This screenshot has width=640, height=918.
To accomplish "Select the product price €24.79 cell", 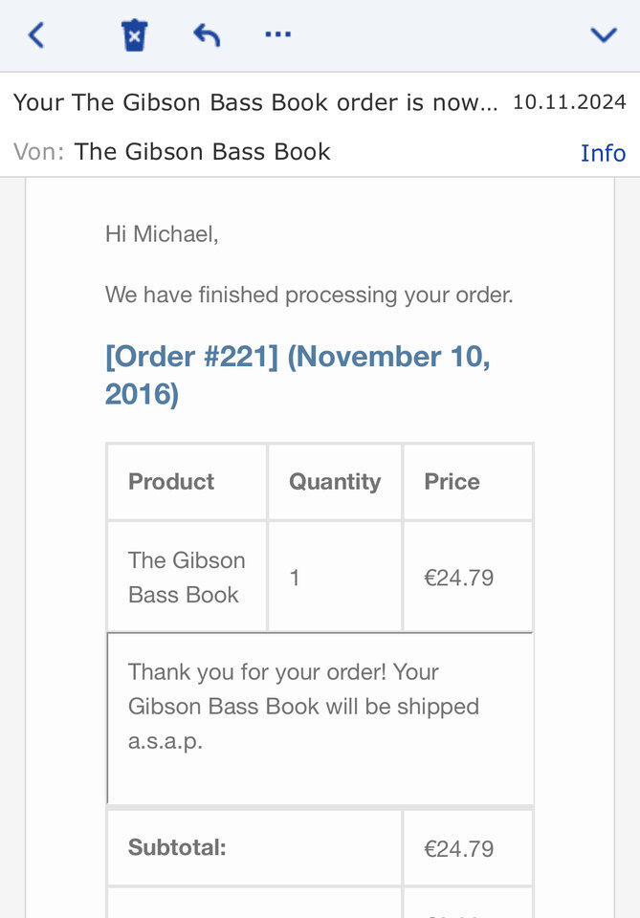I will [468, 578].
